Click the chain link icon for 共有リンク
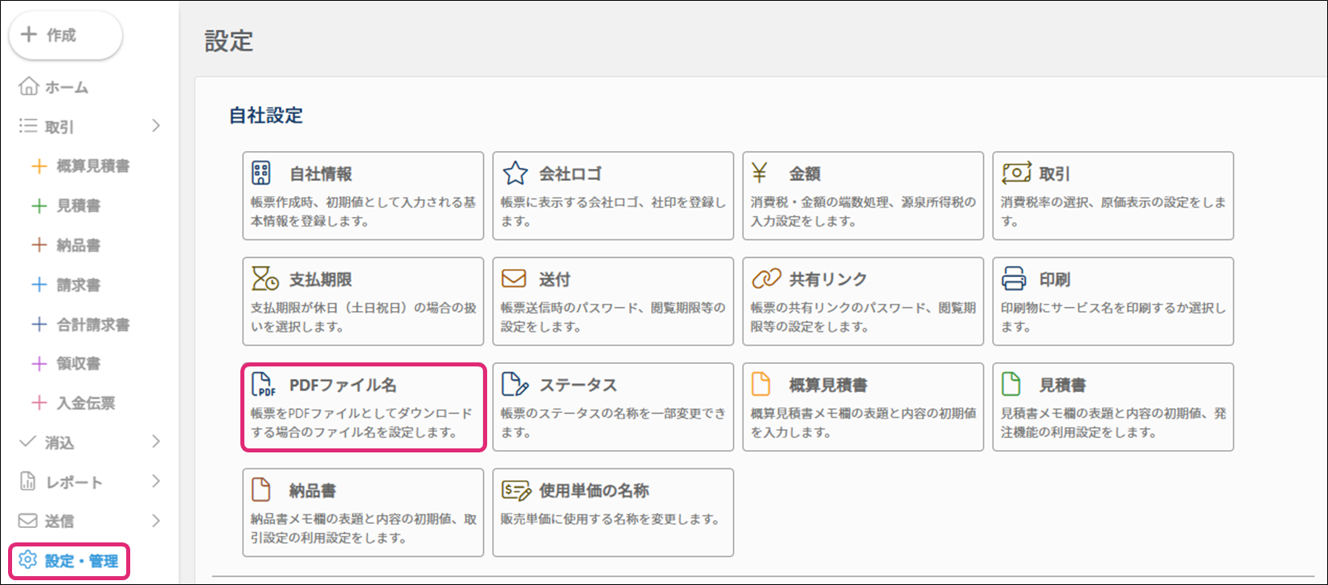The image size is (1328, 585). pos(766,279)
